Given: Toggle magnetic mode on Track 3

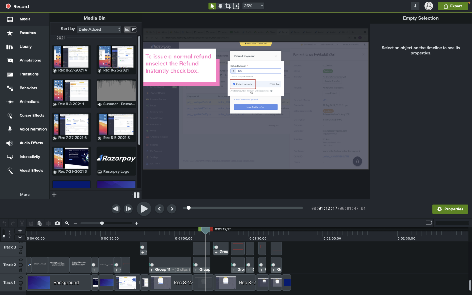Looking at the screenshot, I should (21, 248).
